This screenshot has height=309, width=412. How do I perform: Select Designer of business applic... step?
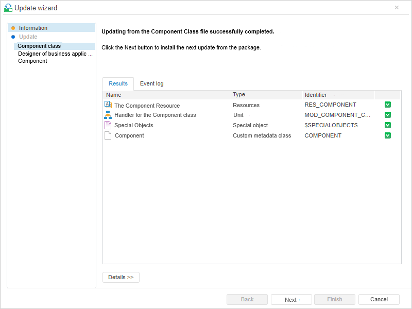[x=56, y=54]
